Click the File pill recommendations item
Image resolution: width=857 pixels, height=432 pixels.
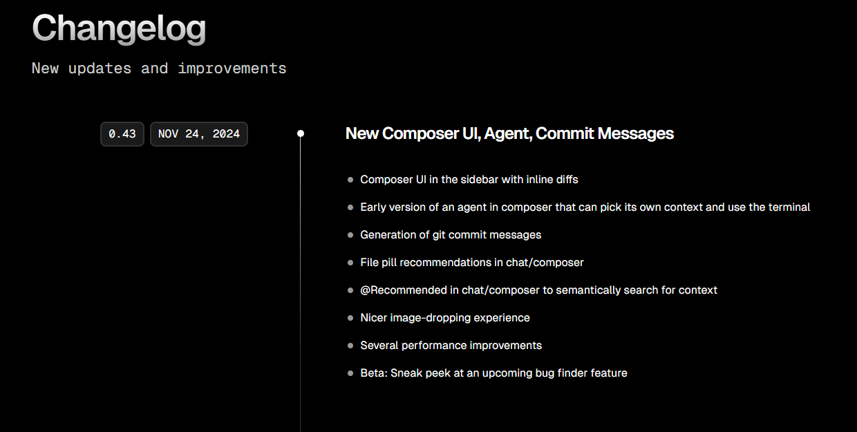(x=472, y=263)
